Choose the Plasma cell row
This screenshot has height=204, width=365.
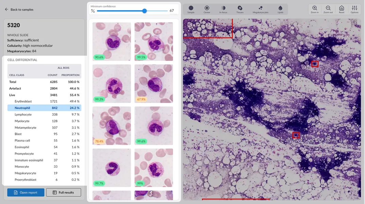pos(44,140)
